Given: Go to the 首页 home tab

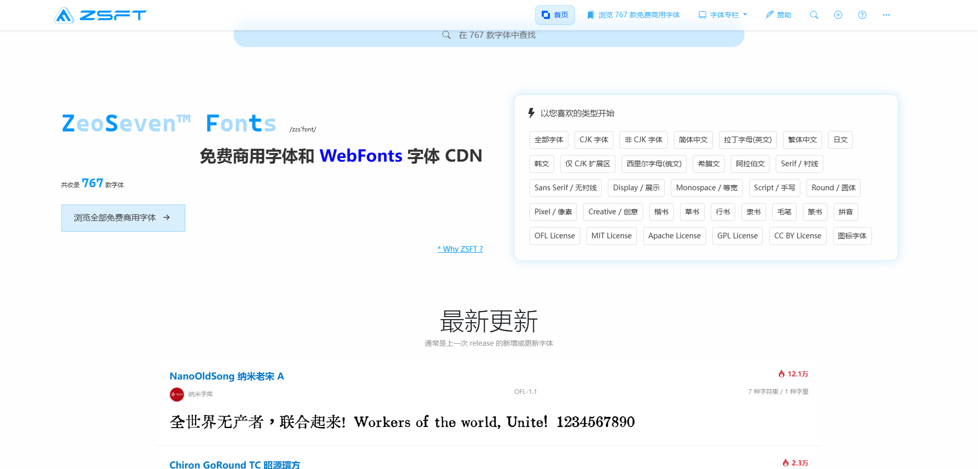Looking at the screenshot, I should click(555, 15).
